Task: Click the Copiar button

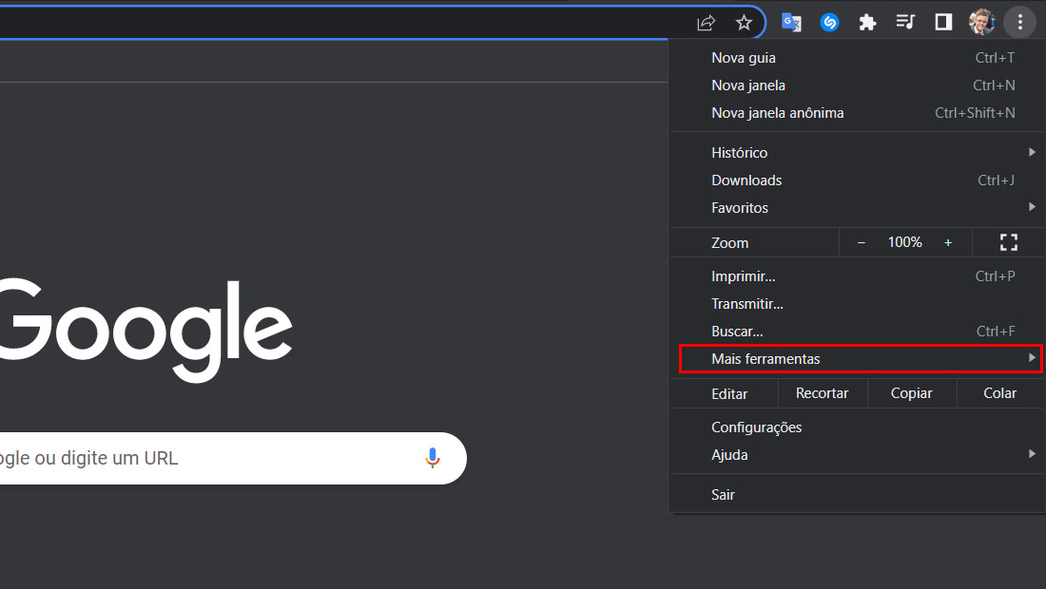Action: point(911,393)
